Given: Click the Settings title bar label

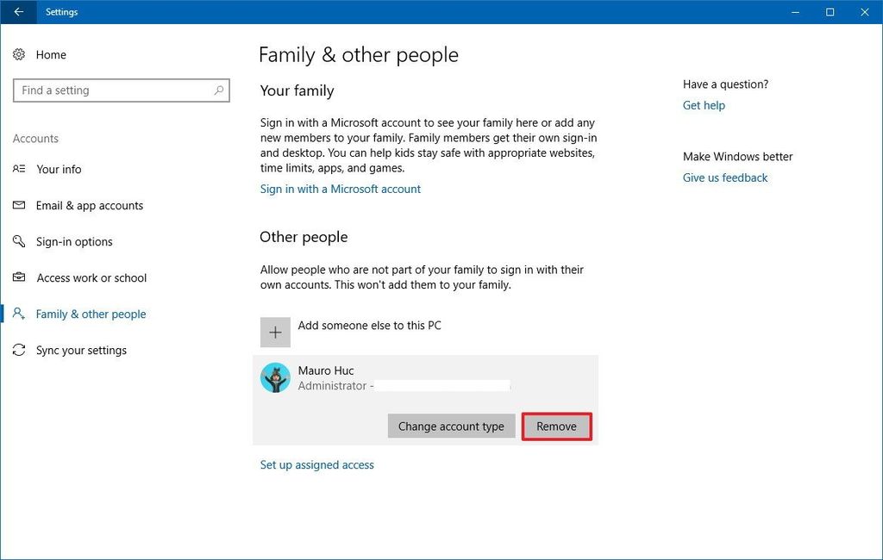Looking at the screenshot, I should pos(60,12).
